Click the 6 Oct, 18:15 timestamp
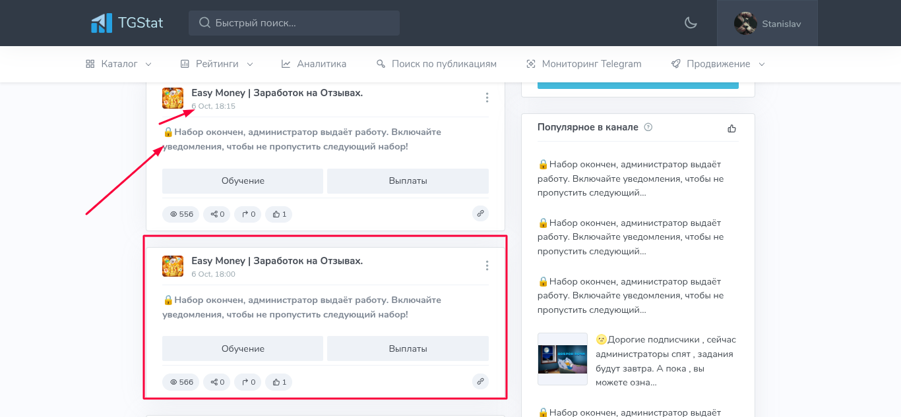 point(213,106)
